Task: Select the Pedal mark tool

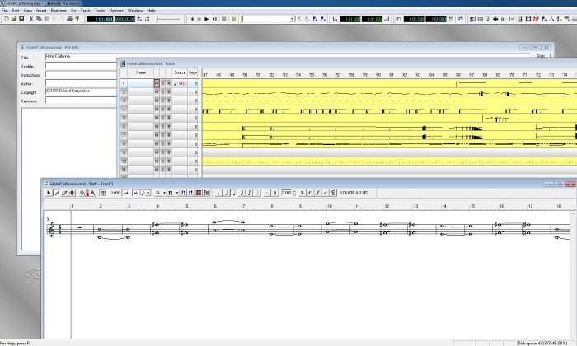Action: [333, 193]
